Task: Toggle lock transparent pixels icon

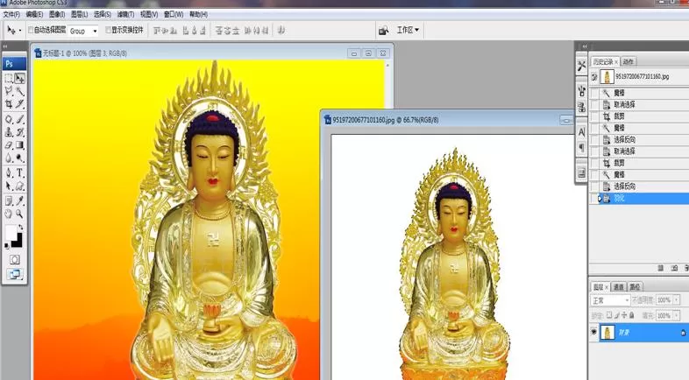Action: tap(609, 315)
